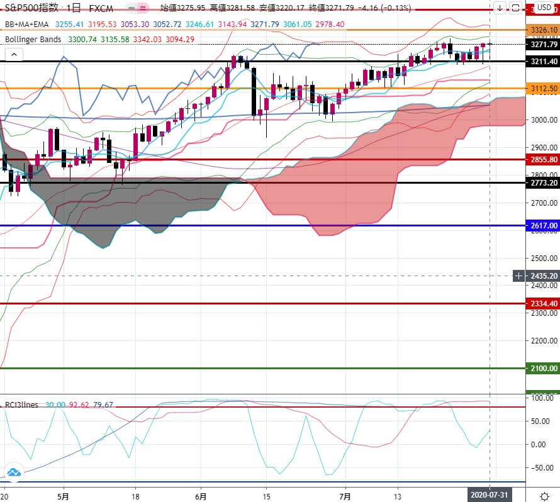Click the BB+MA+EMA value 3195.53
The image size is (560, 502).
[x=102, y=25]
